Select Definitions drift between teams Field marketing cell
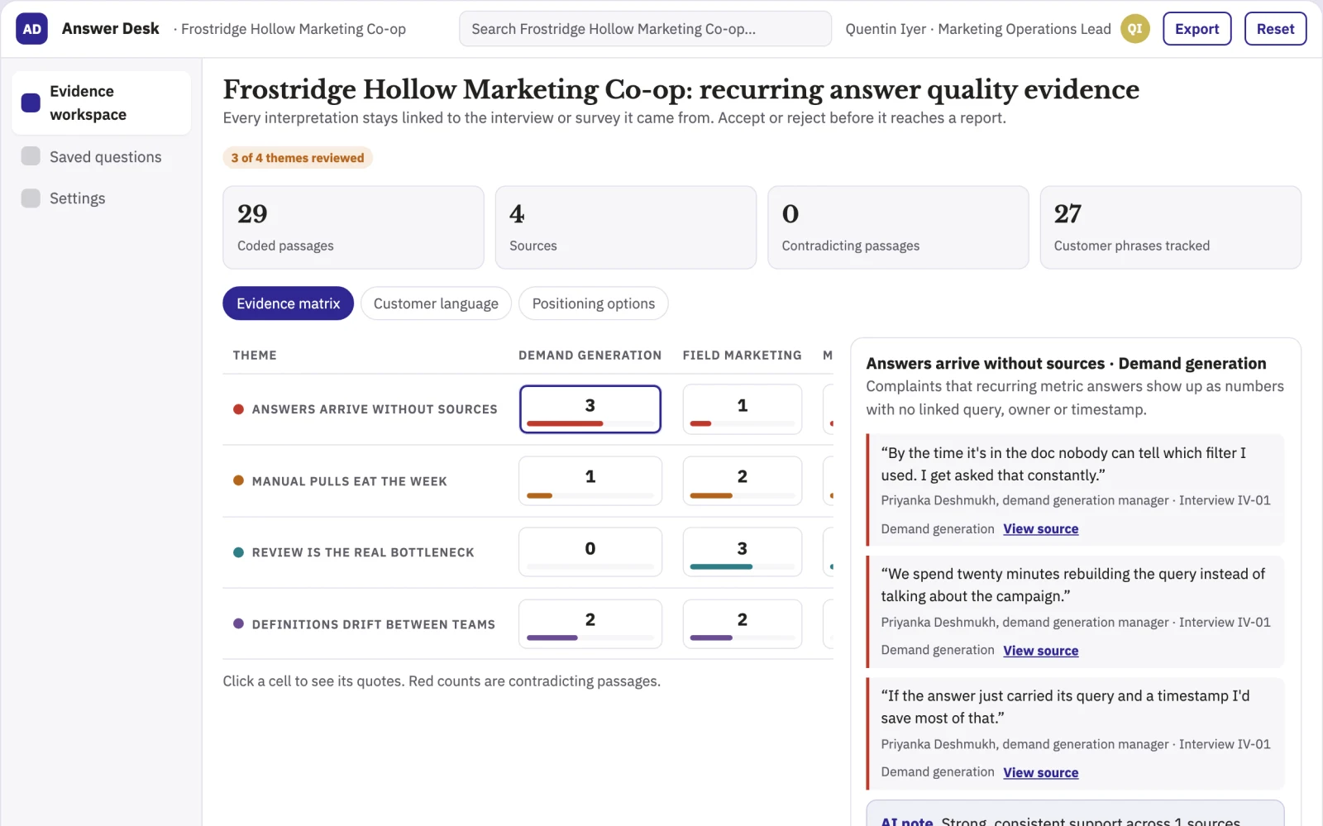Screen dimensions: 1323x826 (x=743, y=624)
